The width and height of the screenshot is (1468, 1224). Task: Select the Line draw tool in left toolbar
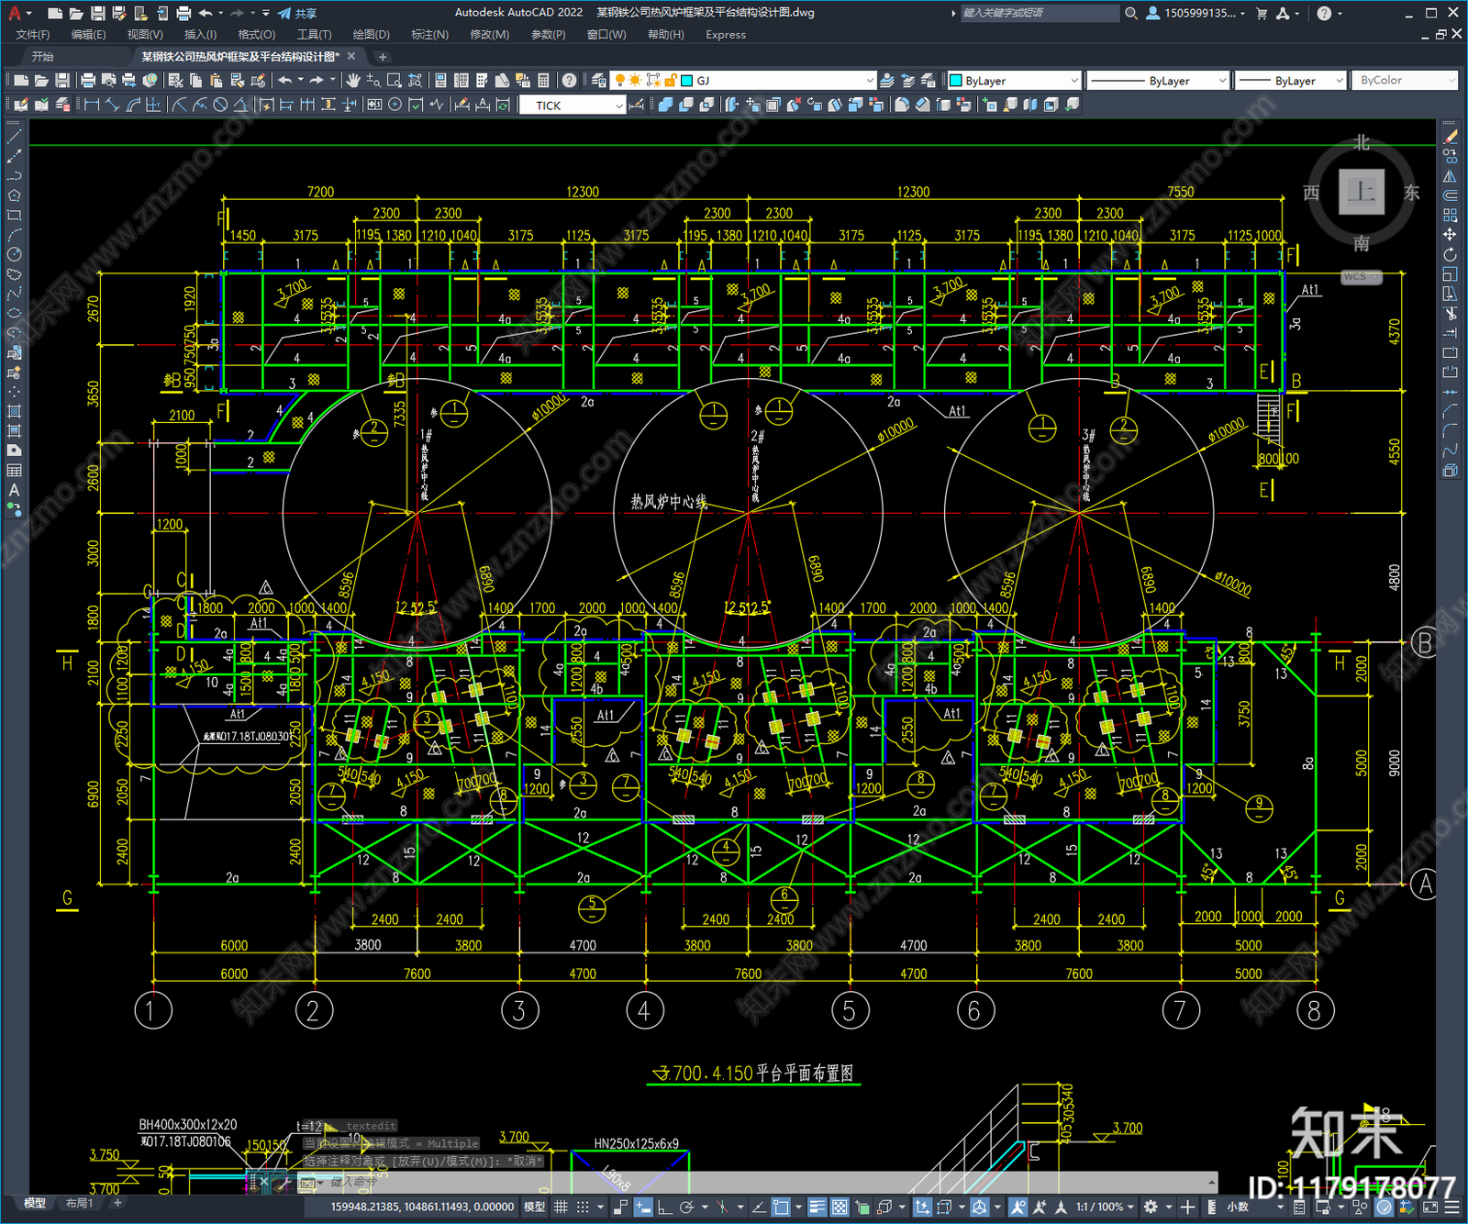click(x=14, y=136)
